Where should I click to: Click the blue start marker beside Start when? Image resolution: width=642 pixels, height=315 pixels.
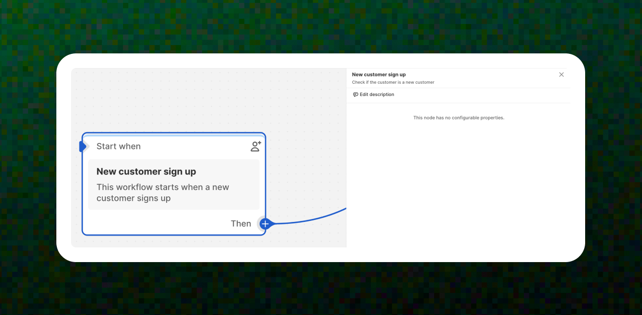tap(83, 146)
